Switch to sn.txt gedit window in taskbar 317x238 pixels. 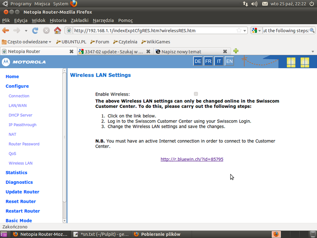coord(101,234)
